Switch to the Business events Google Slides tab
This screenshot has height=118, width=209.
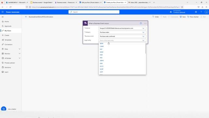pyautogui.click(x=41, y=2)
